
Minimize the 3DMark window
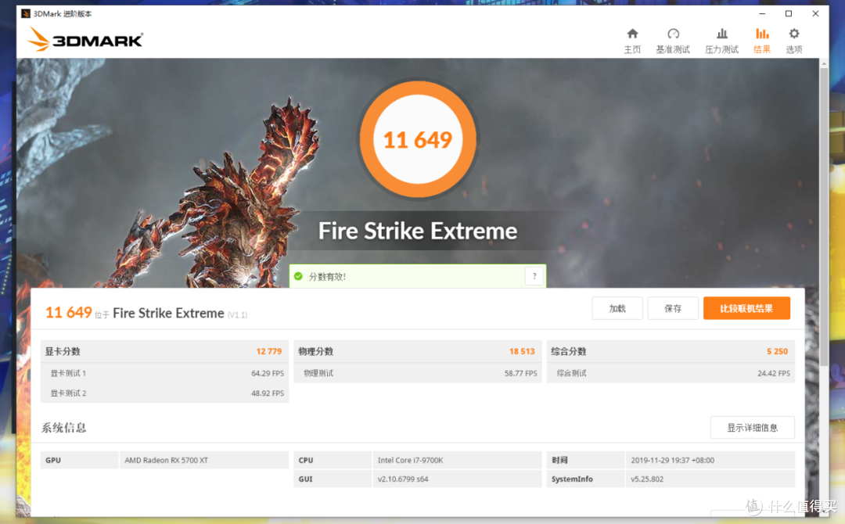(762, 13)
